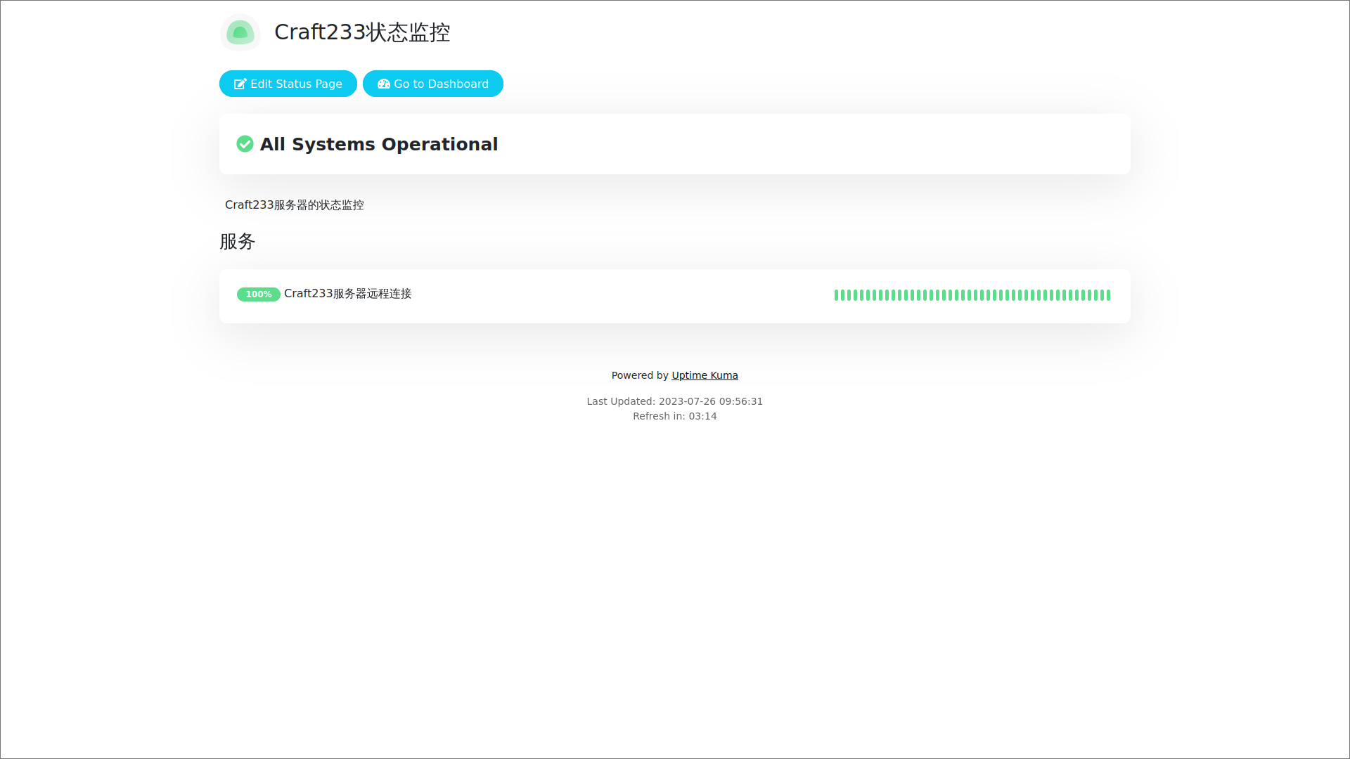This screenshot has width=1350, height=759.
Task: Click the 服务 group heading
Action: [238, 242]
